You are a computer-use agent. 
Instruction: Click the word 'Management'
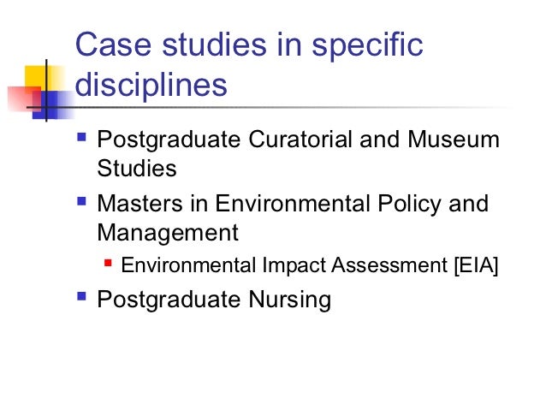[168, 234]
